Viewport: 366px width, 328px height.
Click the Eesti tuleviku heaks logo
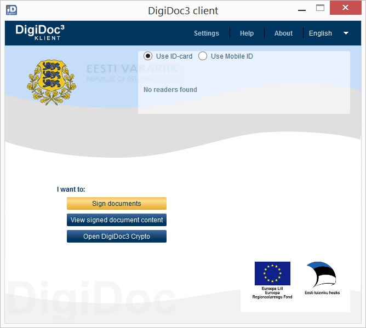pos(322,278)
